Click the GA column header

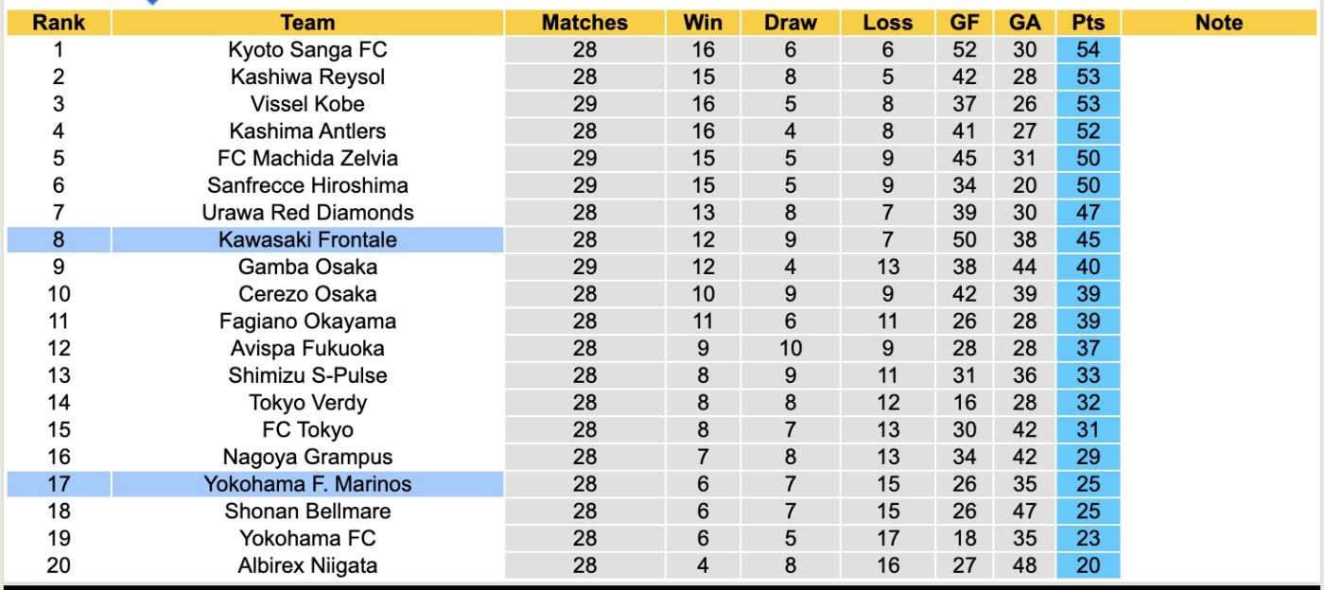(x=1023, y=23)
